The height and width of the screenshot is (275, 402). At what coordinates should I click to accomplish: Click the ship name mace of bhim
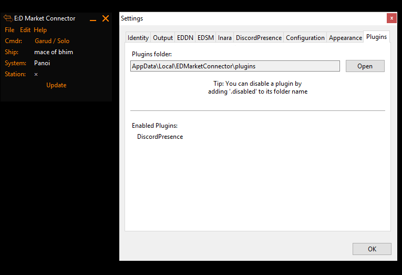pyautogui.click(x=54, y=52)
